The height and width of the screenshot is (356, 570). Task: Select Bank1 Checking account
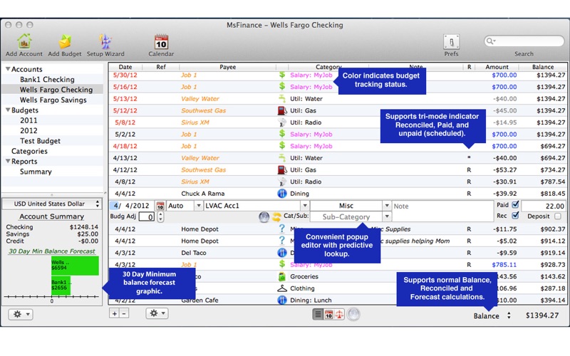(47, 79)
